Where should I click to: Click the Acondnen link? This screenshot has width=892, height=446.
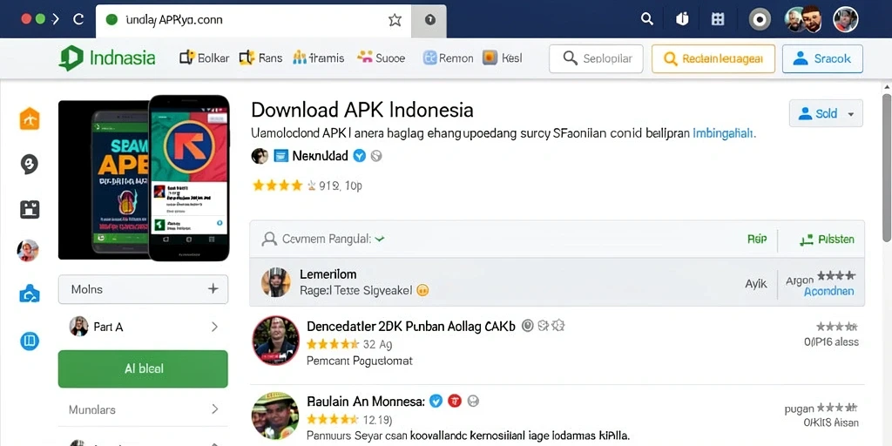click(829, 291)
